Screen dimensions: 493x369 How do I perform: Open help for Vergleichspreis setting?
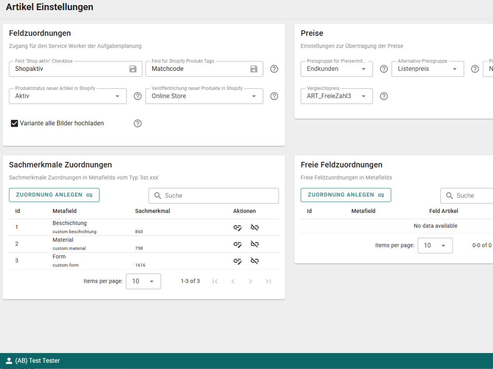pyautogui.click(x=384, y=96)
